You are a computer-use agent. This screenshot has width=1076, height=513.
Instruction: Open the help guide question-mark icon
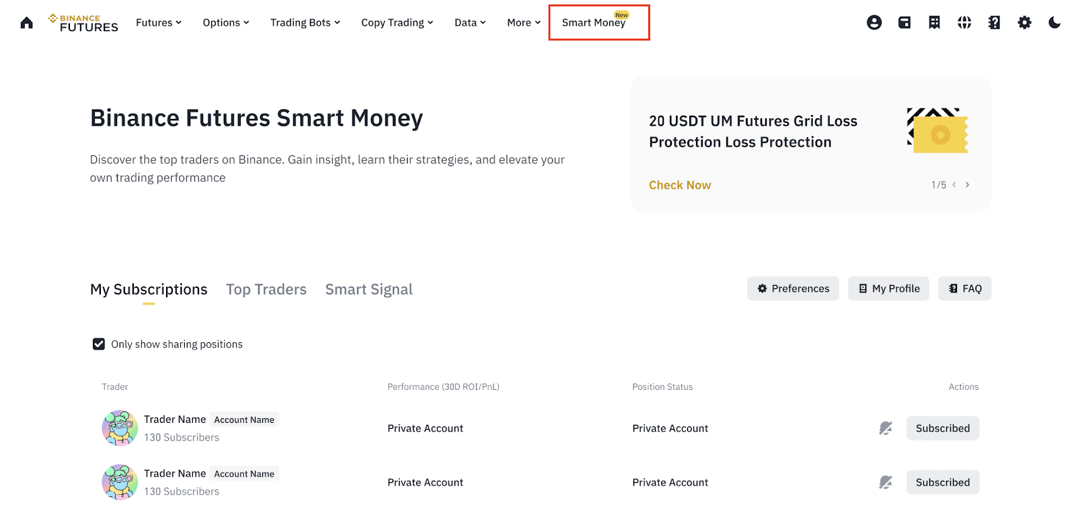[994, 23]
